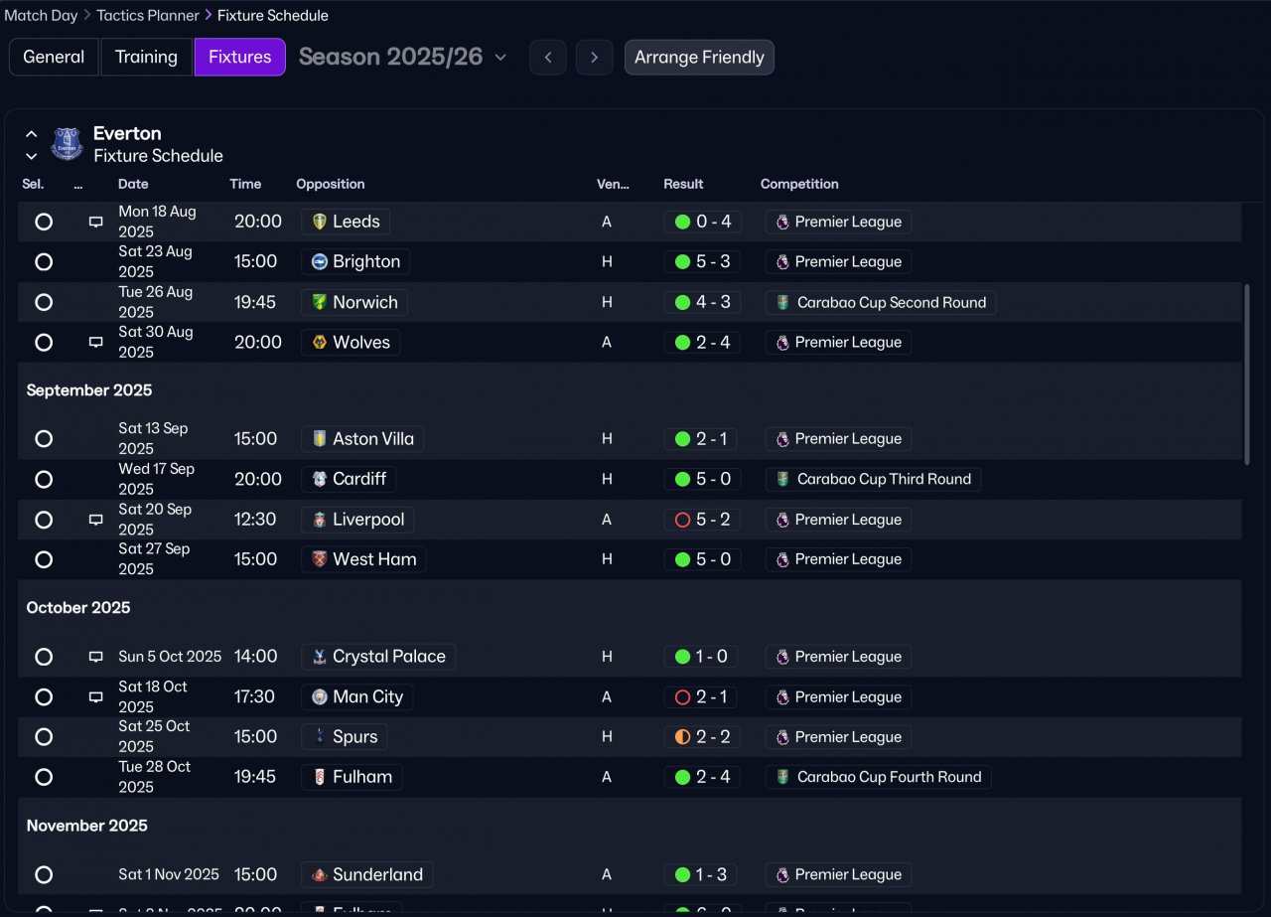Click the Fulham club badge icon
1271x917 pixels.
pos(319,777)
